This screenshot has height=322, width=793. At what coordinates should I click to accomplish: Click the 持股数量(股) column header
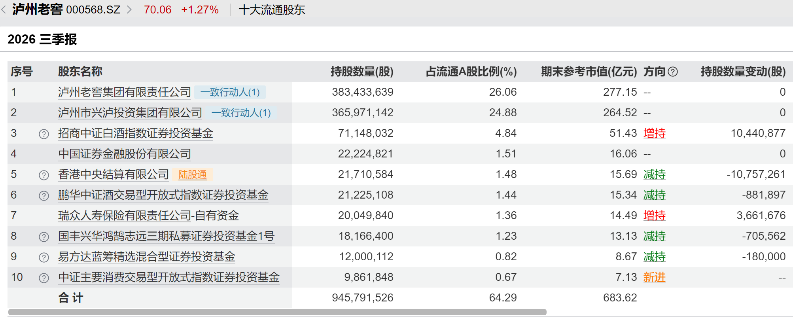click(362, 72)
